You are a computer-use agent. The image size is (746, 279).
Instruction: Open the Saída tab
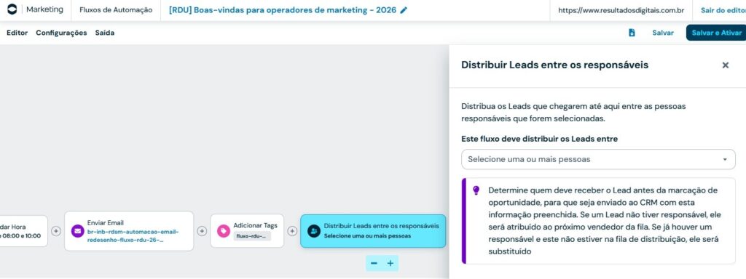(x=105, y=33)
